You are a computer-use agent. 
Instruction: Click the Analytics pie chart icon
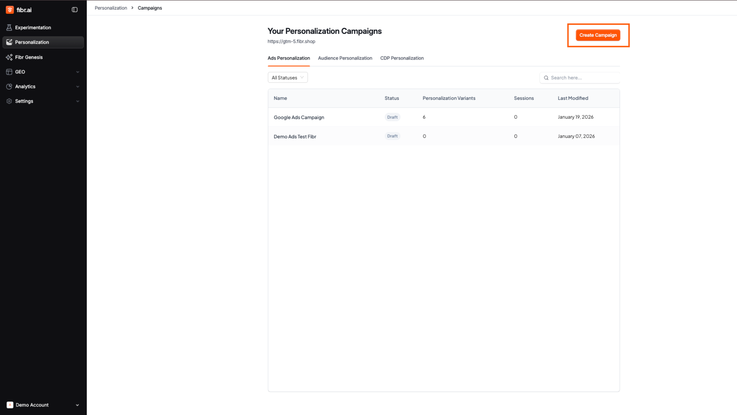click(9, 86)
